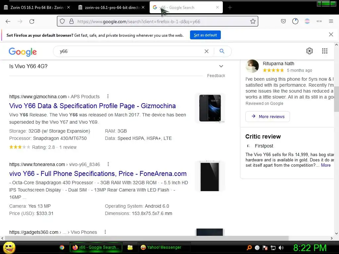Open a new browser tab
This screenshot has width=339, height=254.
[230, 8]
